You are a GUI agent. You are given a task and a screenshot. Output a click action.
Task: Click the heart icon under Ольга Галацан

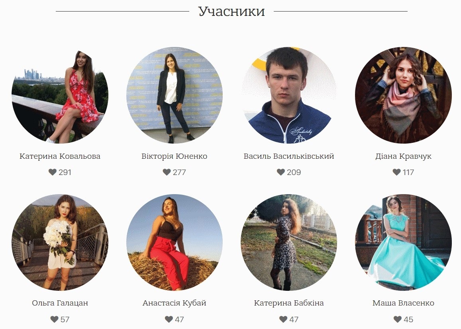pyautogui.click(x=55, y=319)
